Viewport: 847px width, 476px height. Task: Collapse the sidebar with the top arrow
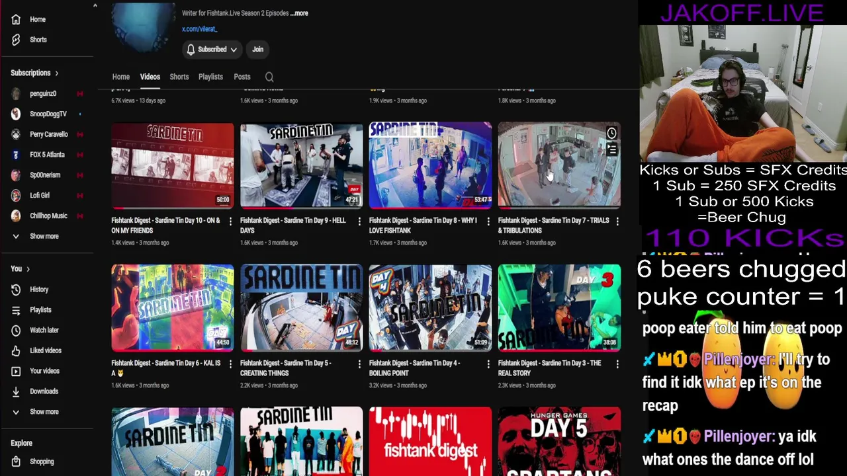click(95, 5)
